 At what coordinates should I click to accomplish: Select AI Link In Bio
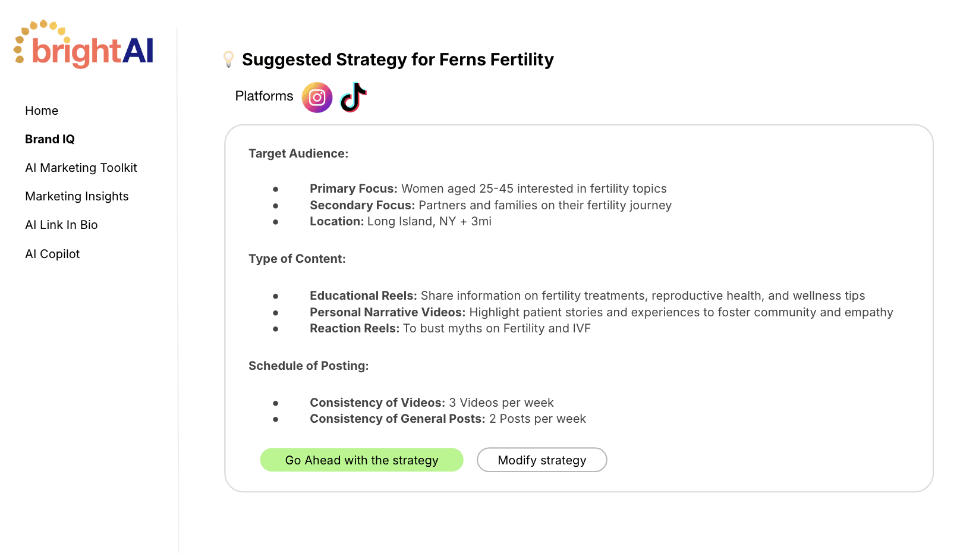coord(61,225)
